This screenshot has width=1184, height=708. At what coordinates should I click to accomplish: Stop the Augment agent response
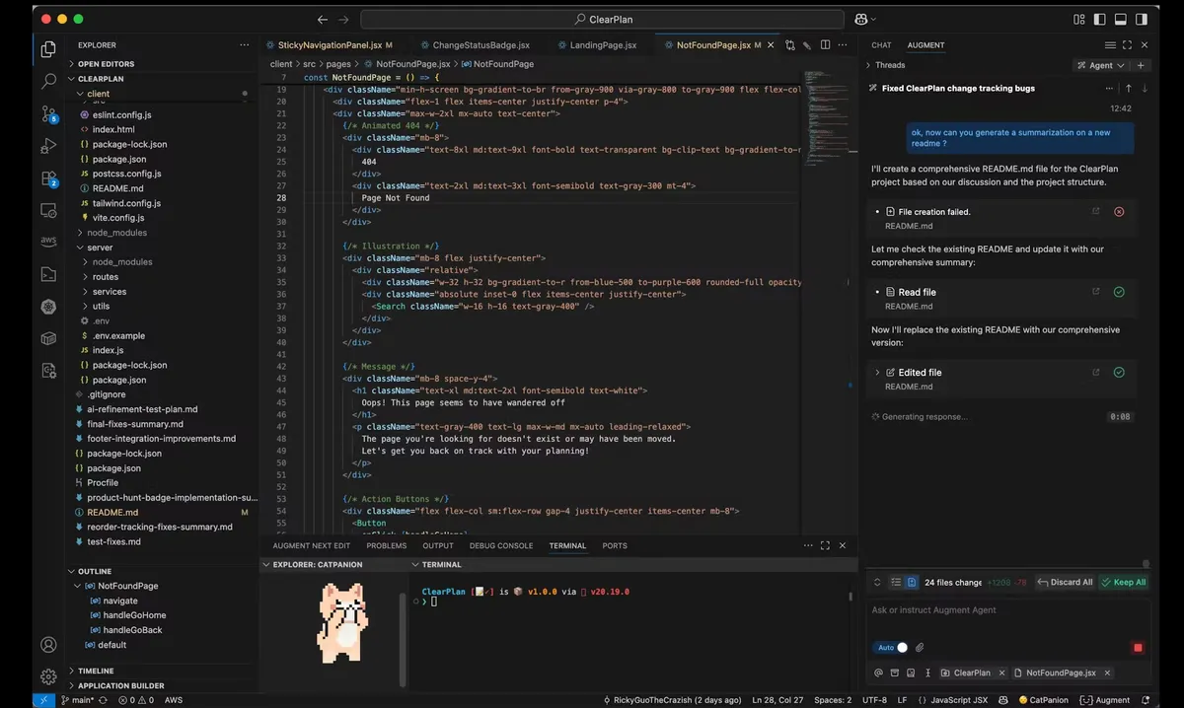click(1138, 648)
